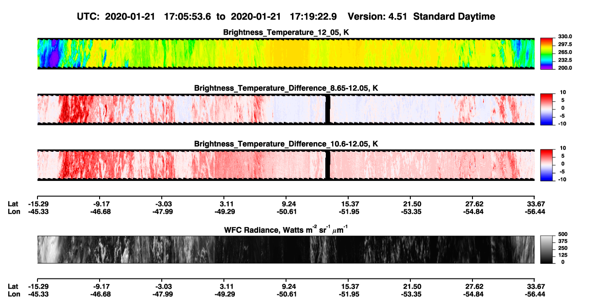Select the 10.6-12.05 temperature difference image strip
The image size is (594, 304).
[286, 165]
